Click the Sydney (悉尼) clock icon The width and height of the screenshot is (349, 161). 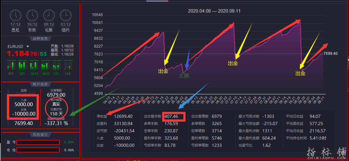click(15, 15)
